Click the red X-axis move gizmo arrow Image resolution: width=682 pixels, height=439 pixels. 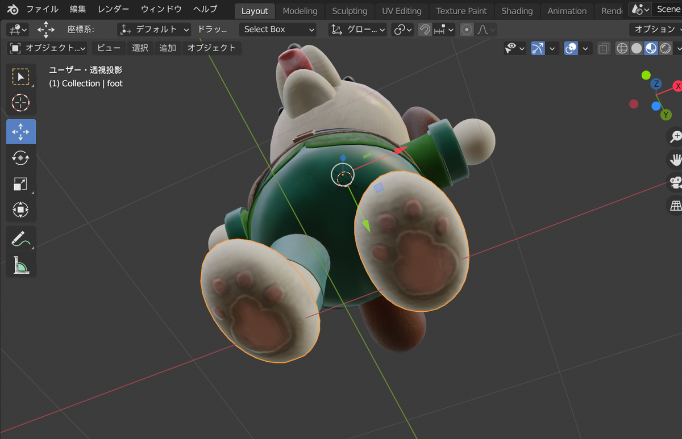tap(401, 149)
